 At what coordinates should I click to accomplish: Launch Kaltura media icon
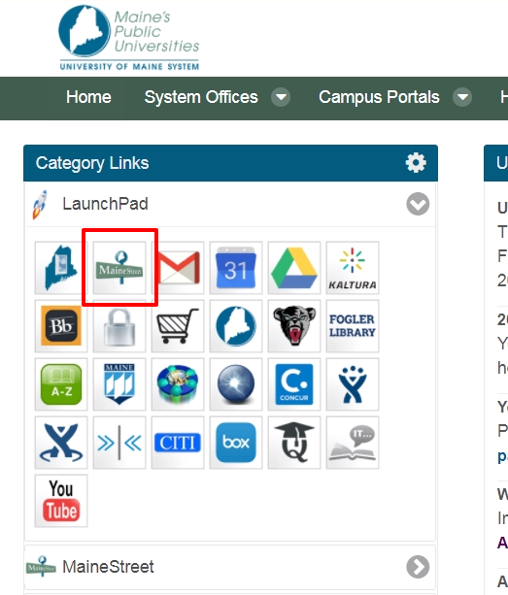pyautogui.click(x=353, y=268)
